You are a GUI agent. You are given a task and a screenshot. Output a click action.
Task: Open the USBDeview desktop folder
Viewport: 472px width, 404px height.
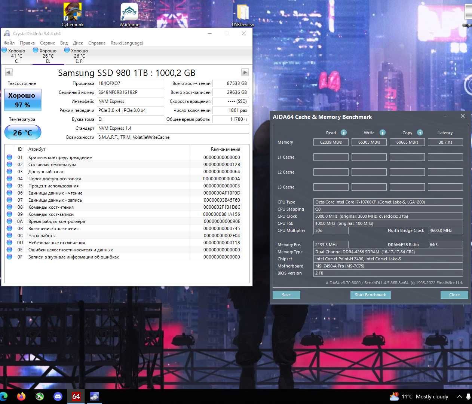point(243,15)
